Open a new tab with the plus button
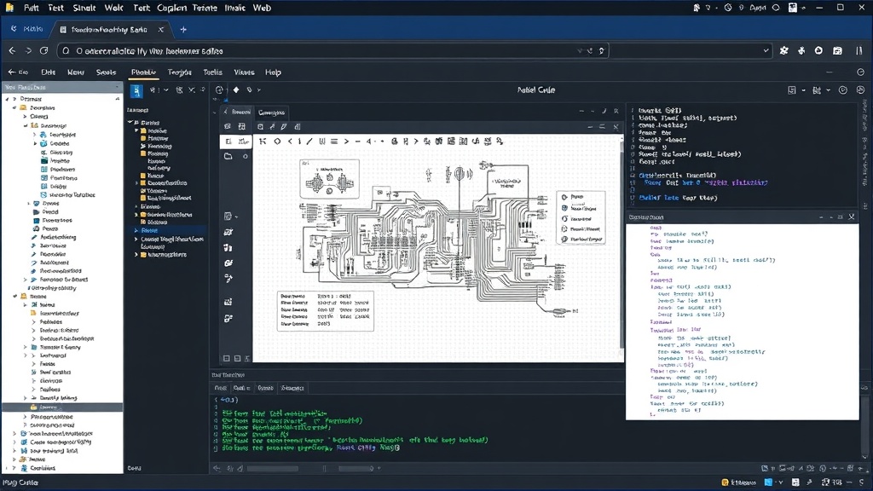The height and width of the screenshot is (491, 873). point(183,30)
